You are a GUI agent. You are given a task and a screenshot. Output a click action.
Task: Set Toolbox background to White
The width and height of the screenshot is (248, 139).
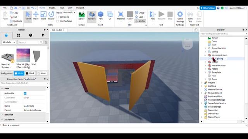[x=19, y=73]
